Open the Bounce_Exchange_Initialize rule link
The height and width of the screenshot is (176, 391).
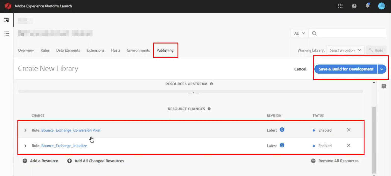pos(64,146)
